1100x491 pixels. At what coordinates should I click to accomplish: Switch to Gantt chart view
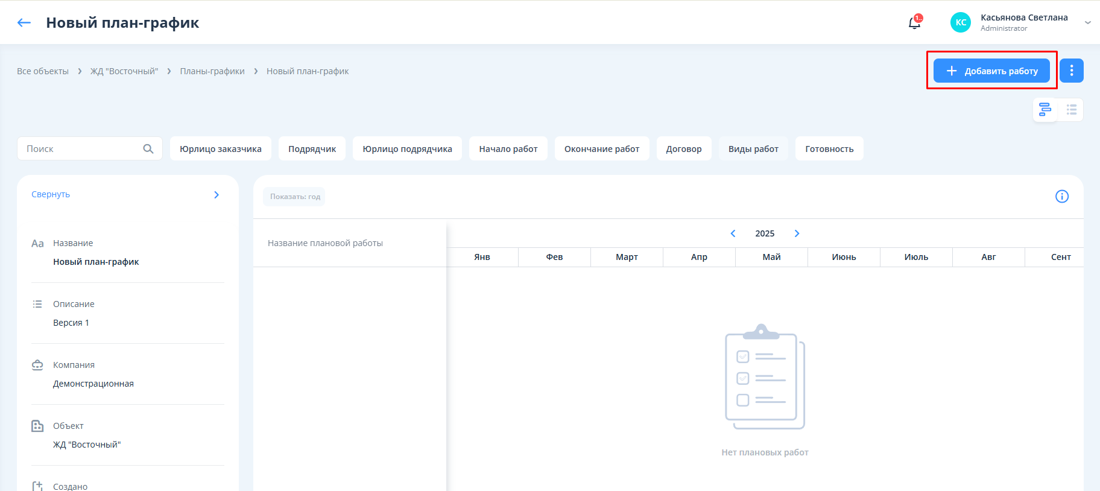coord(1045,109)
